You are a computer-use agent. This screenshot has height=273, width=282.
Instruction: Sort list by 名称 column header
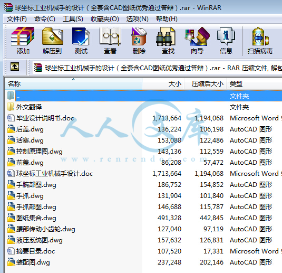(73, 83)
